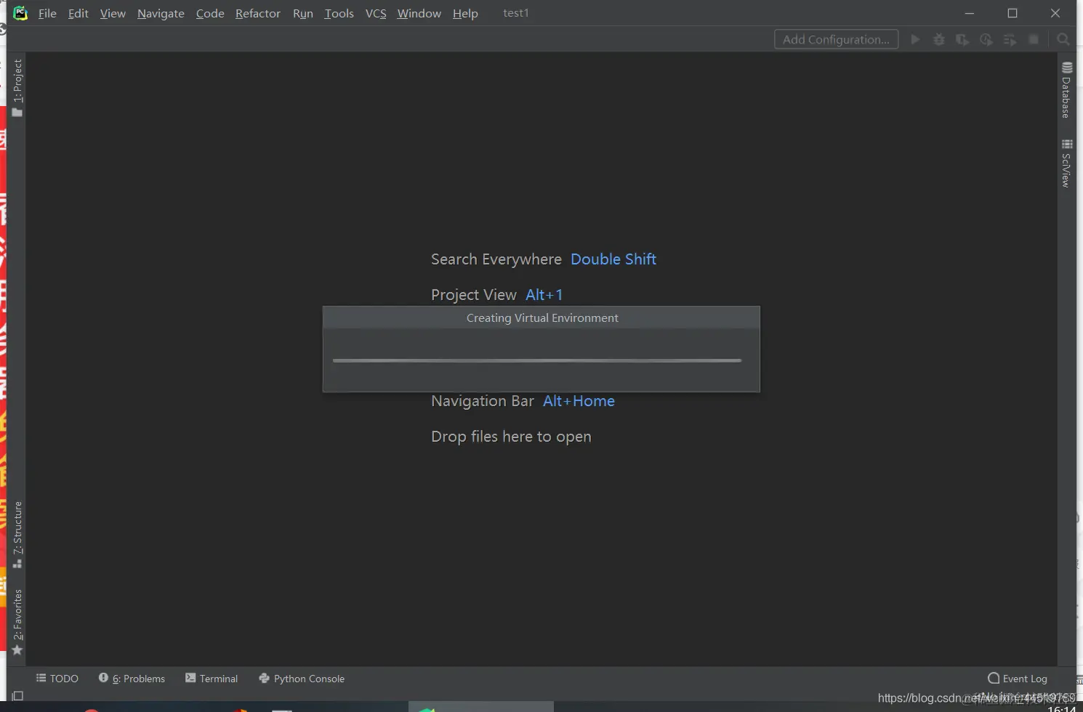Toggle tool window quick-access icon in status bar

18,696
